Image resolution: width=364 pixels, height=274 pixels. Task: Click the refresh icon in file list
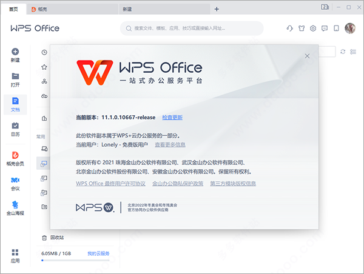coord(343,52)
